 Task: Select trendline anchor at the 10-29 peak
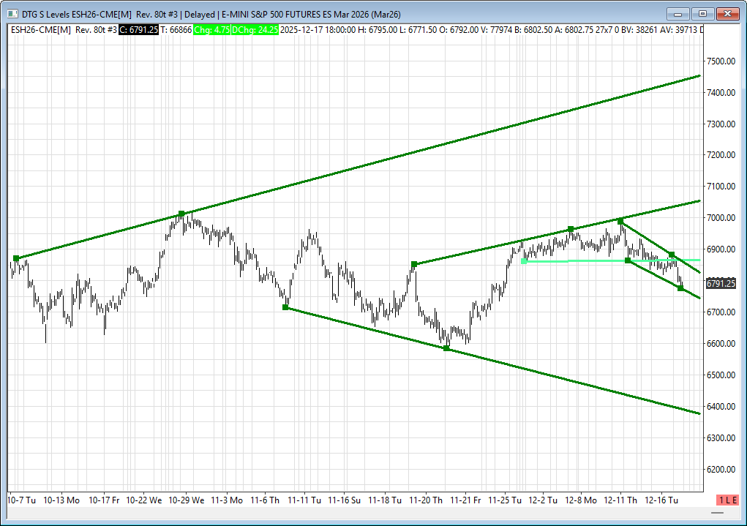[x=181, y=214]
